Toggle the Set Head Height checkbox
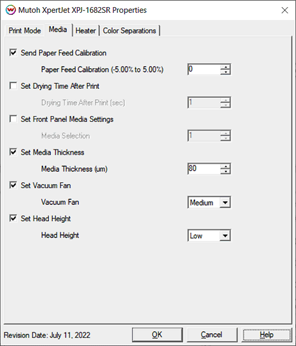 tap(14, 218)
